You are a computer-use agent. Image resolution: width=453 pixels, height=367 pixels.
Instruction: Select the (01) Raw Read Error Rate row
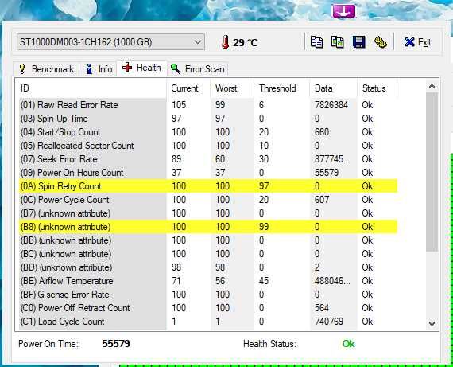(x=208, y=105)
